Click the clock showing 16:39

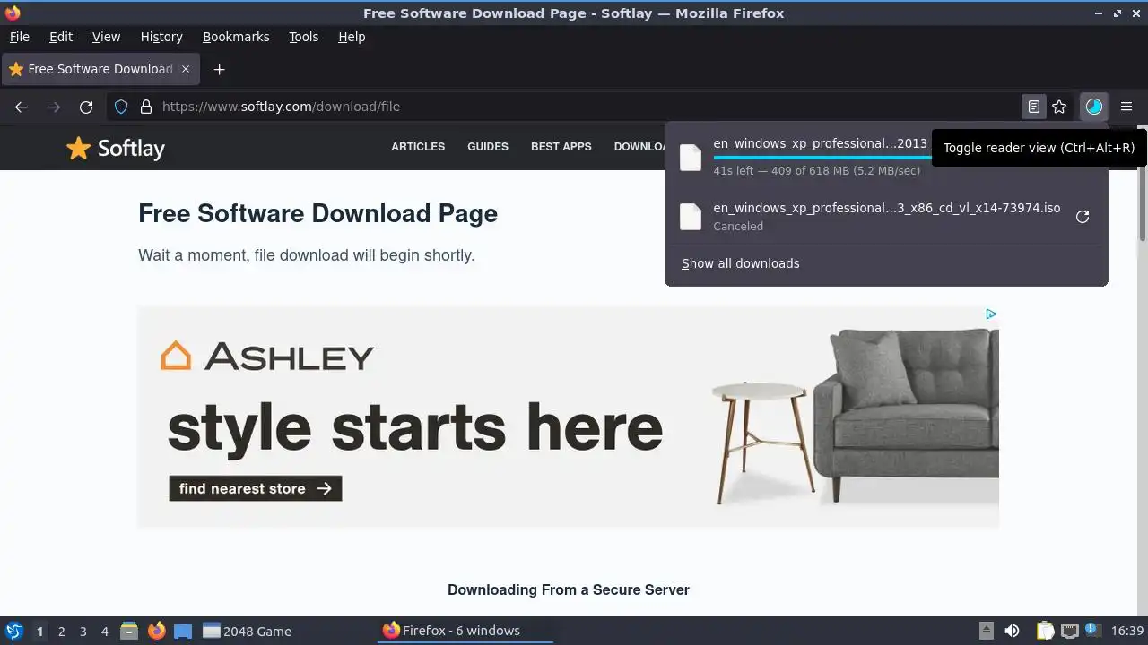(1127, 631)
